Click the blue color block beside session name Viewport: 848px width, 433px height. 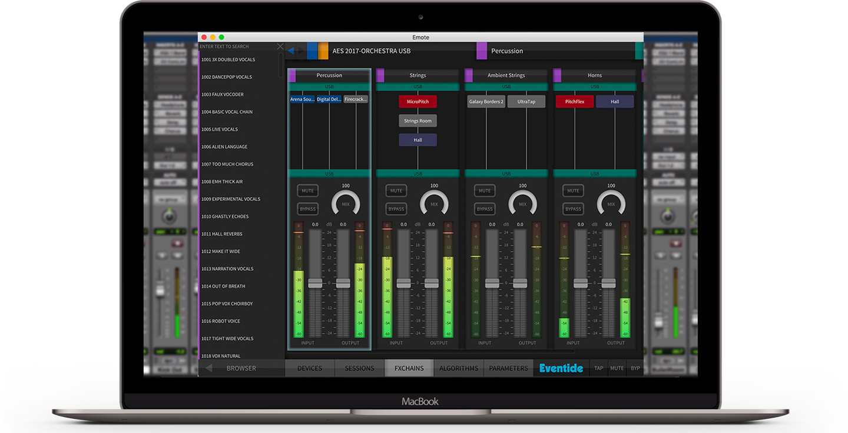312,51
